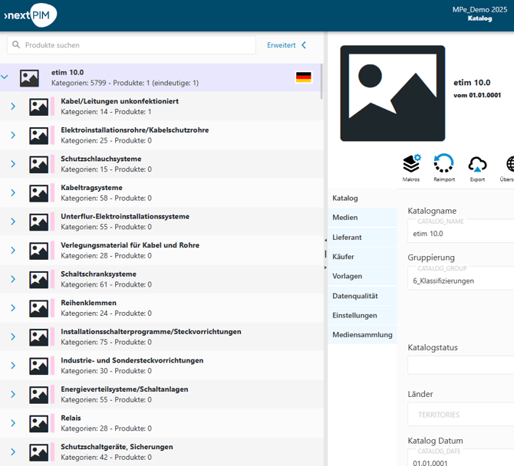Click the nextPIM logo
This screenshot has width=514, height=466.
click(30, 15)
